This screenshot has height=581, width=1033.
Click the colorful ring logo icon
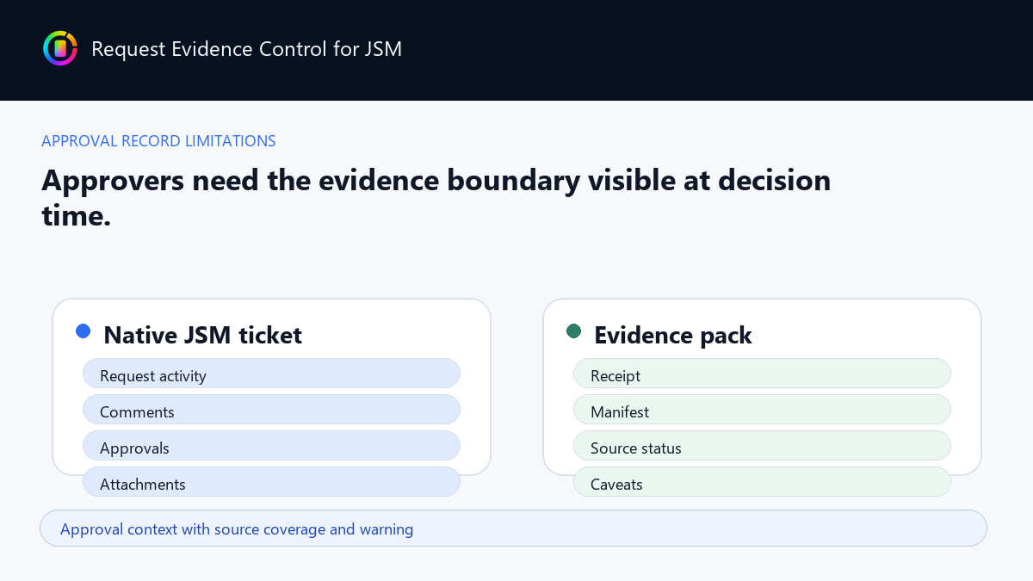[x=60, y=48]
